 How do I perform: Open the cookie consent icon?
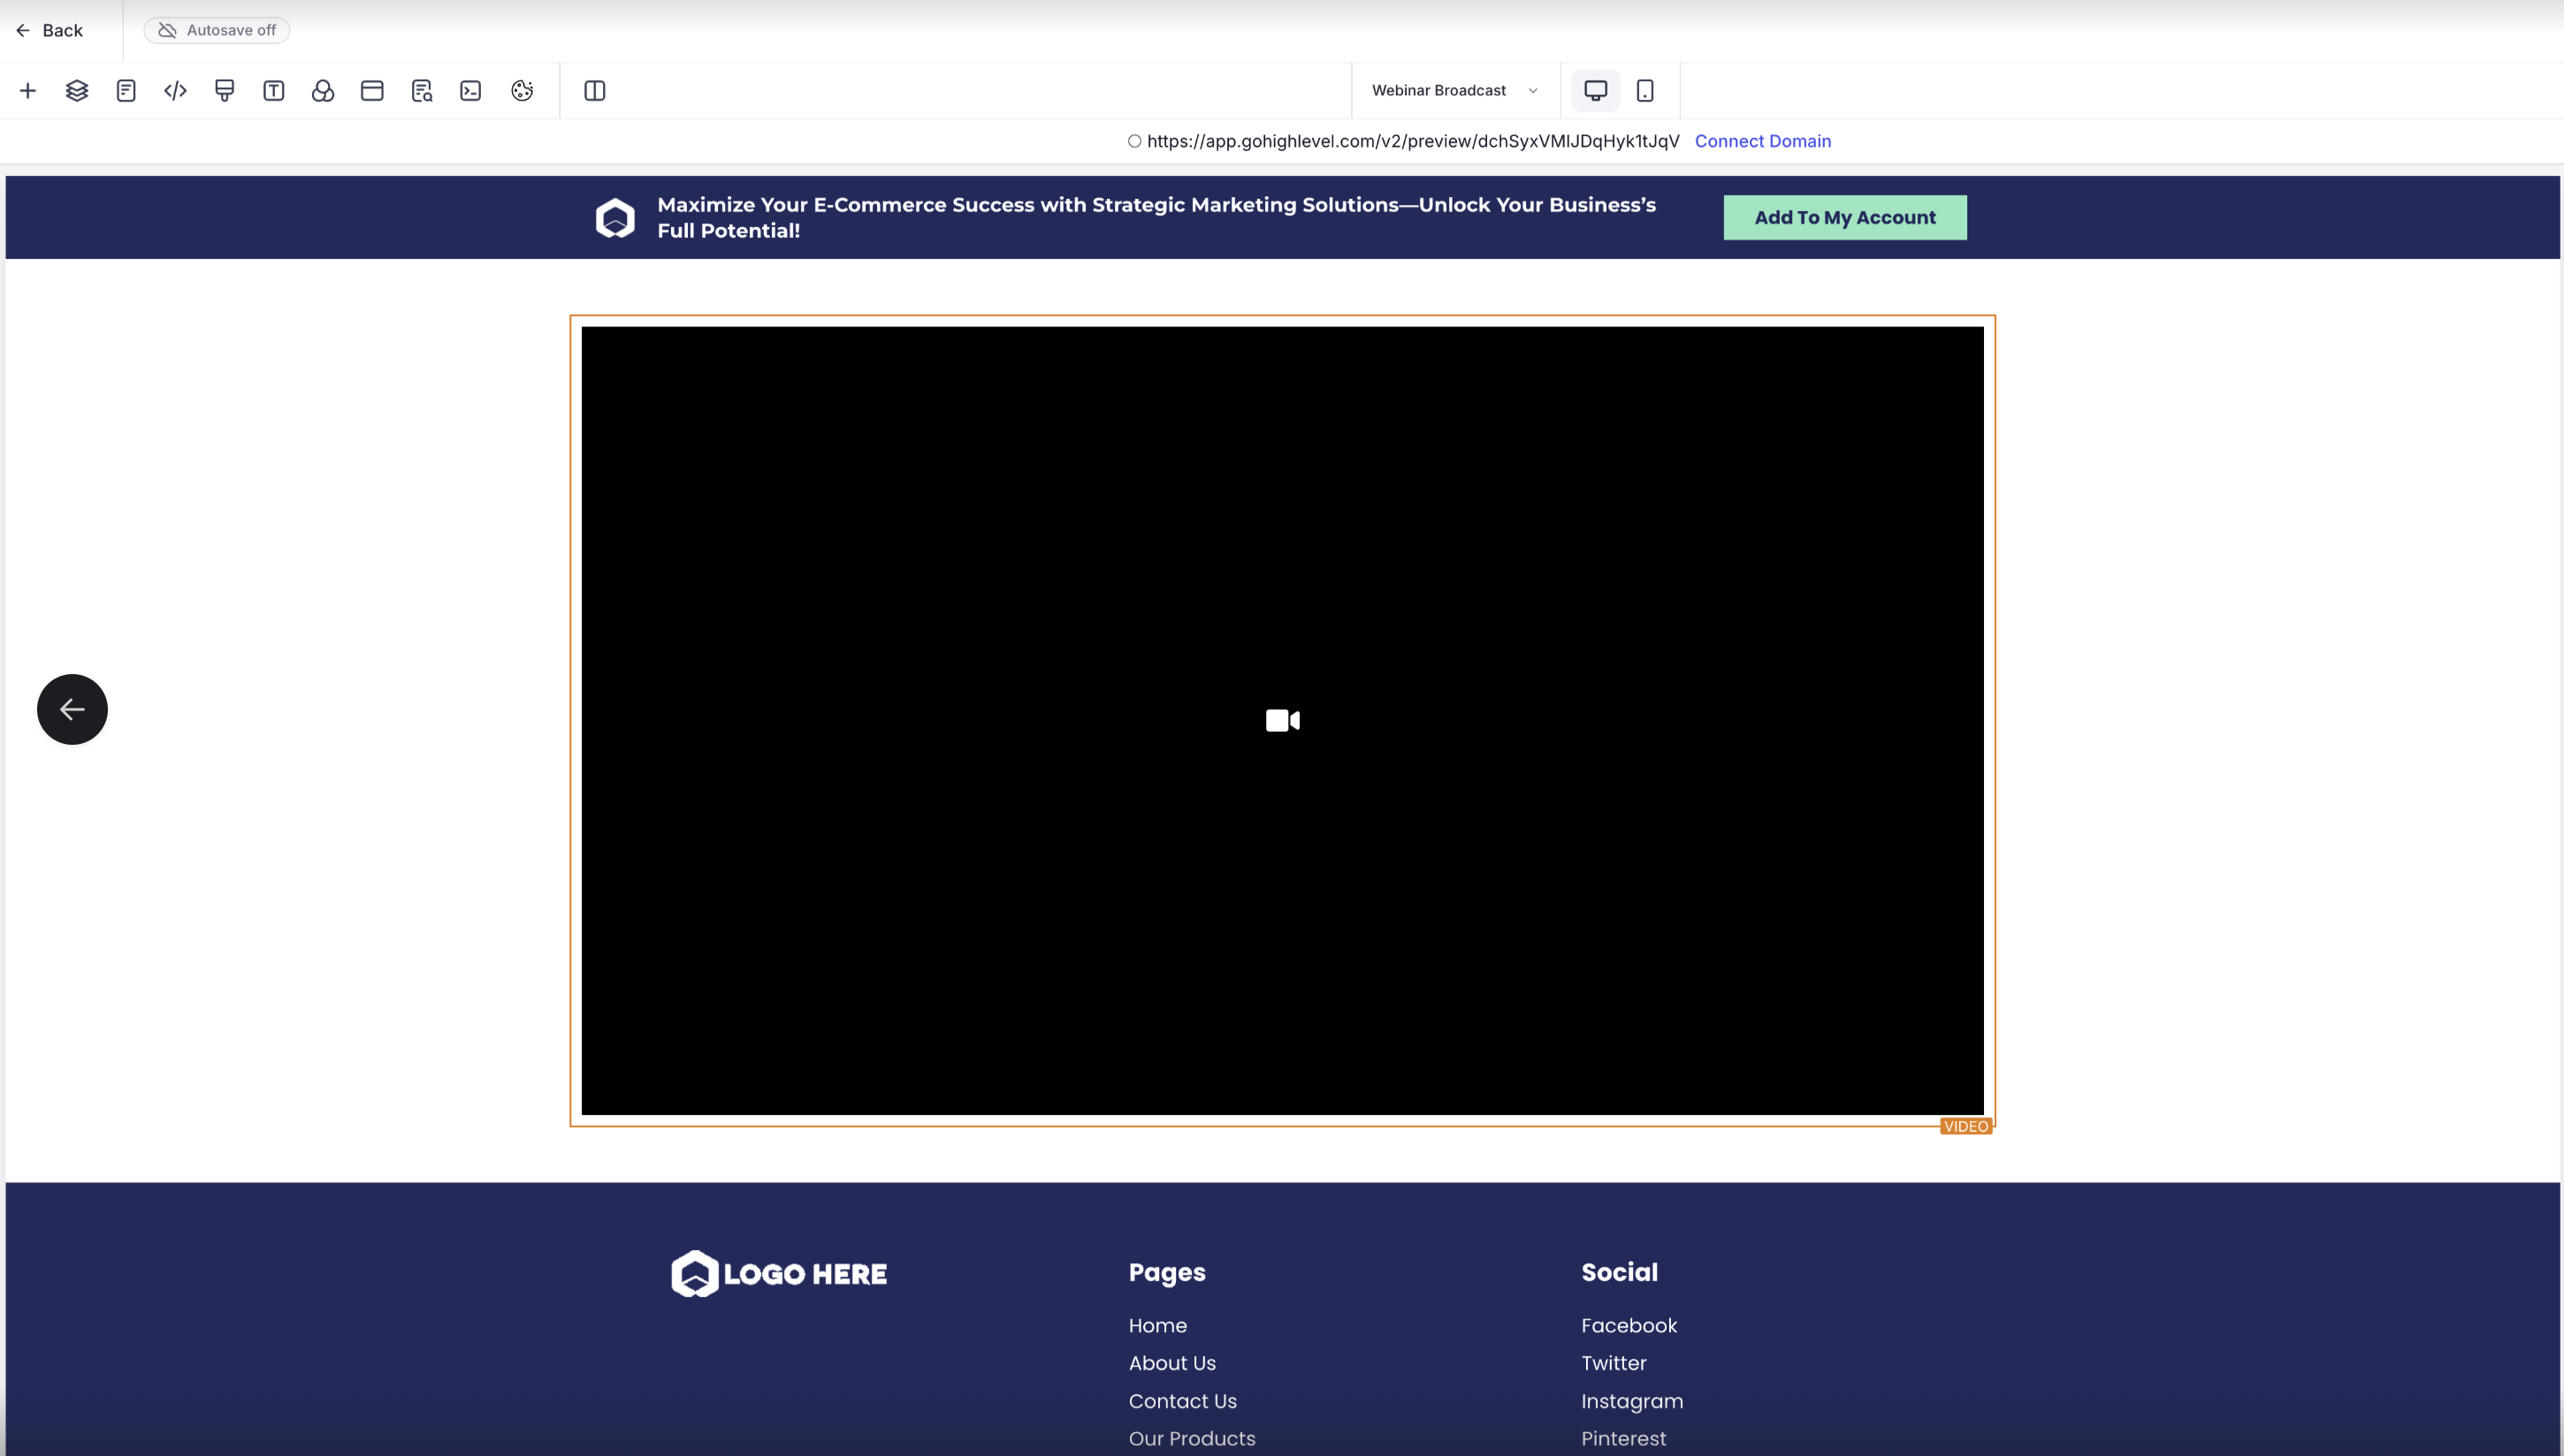pos(522,91)
